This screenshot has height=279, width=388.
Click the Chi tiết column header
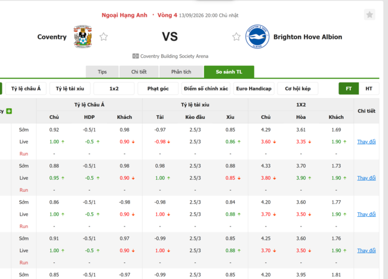pos(367,111)
